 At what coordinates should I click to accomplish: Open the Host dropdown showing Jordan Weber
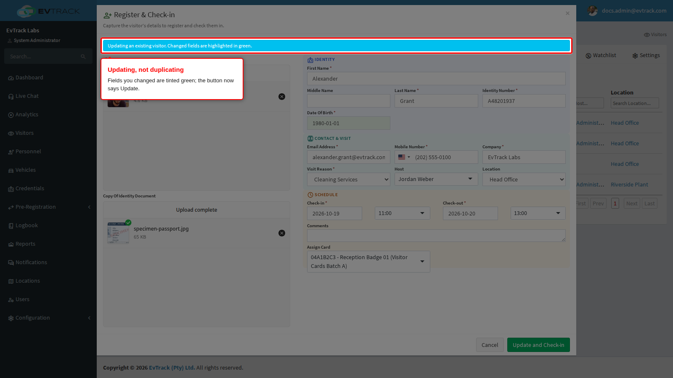click(436, 179)
